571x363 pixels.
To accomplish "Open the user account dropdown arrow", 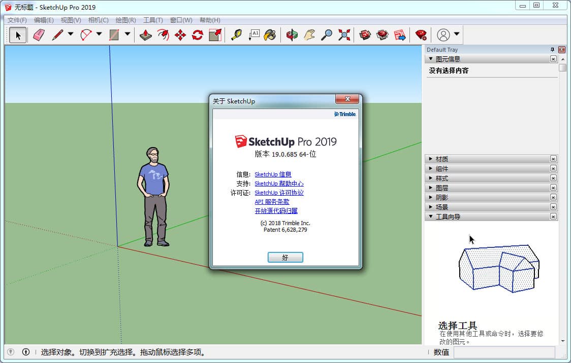I will (457, 34).
